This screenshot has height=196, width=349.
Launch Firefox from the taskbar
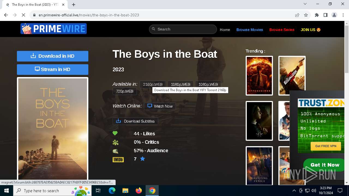click(139, 191)
